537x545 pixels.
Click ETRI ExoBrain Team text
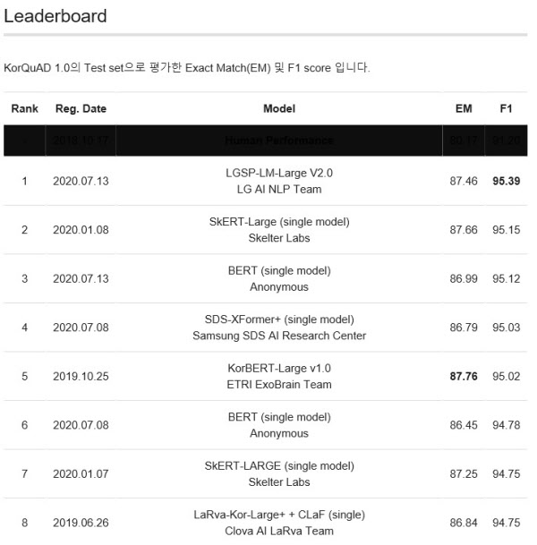tap(279, 385)
